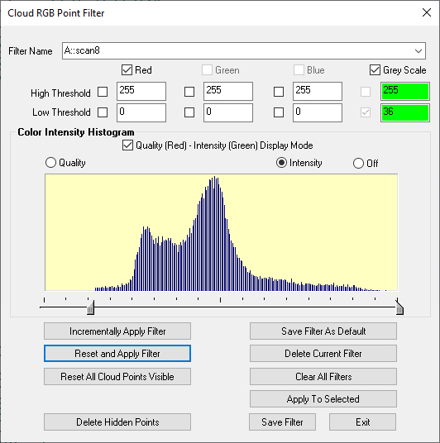Open the Filter Name dropdown list
440x443 pixels.
418,51
